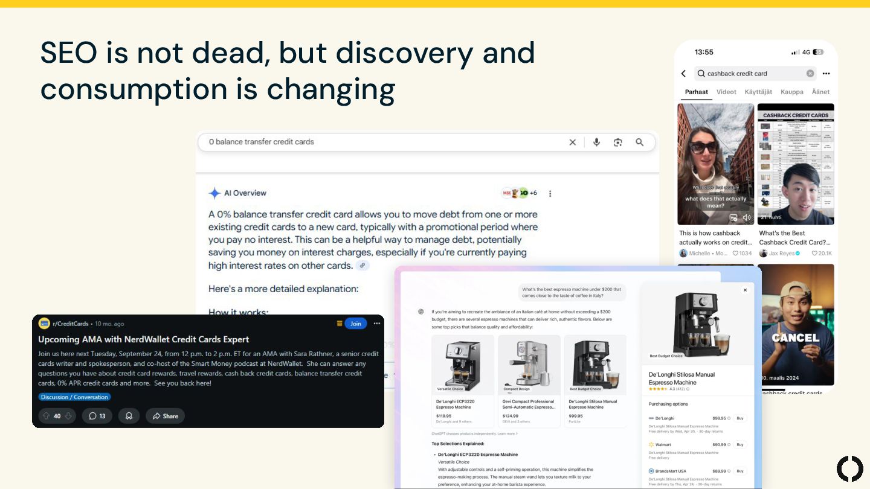Click the link chip after AI paragraph
870x489 pixels.
362,266
